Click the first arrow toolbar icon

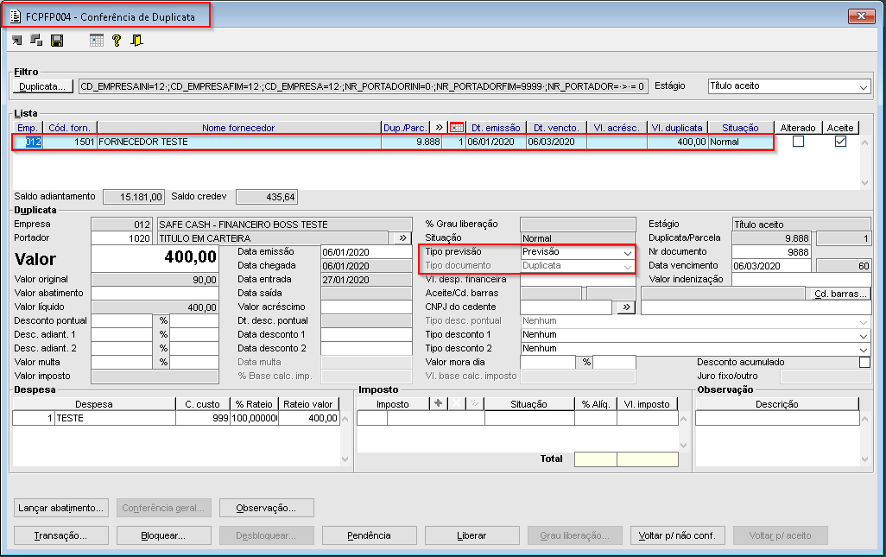tap(17, 41)
